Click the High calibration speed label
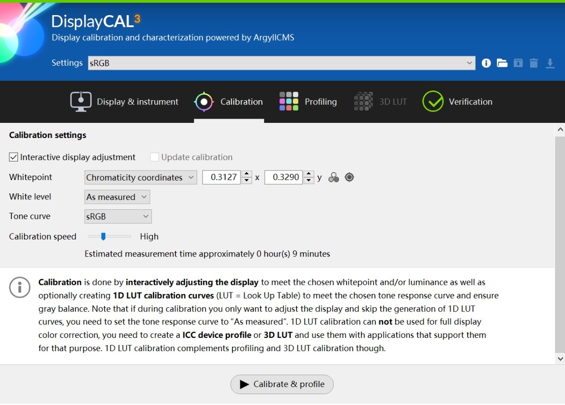The image size is (565, 405). (x=149, y=237)
